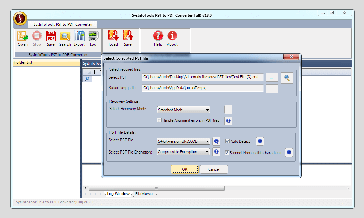Click info icon next to 64-bit-version dropdown

coord(216,141)
